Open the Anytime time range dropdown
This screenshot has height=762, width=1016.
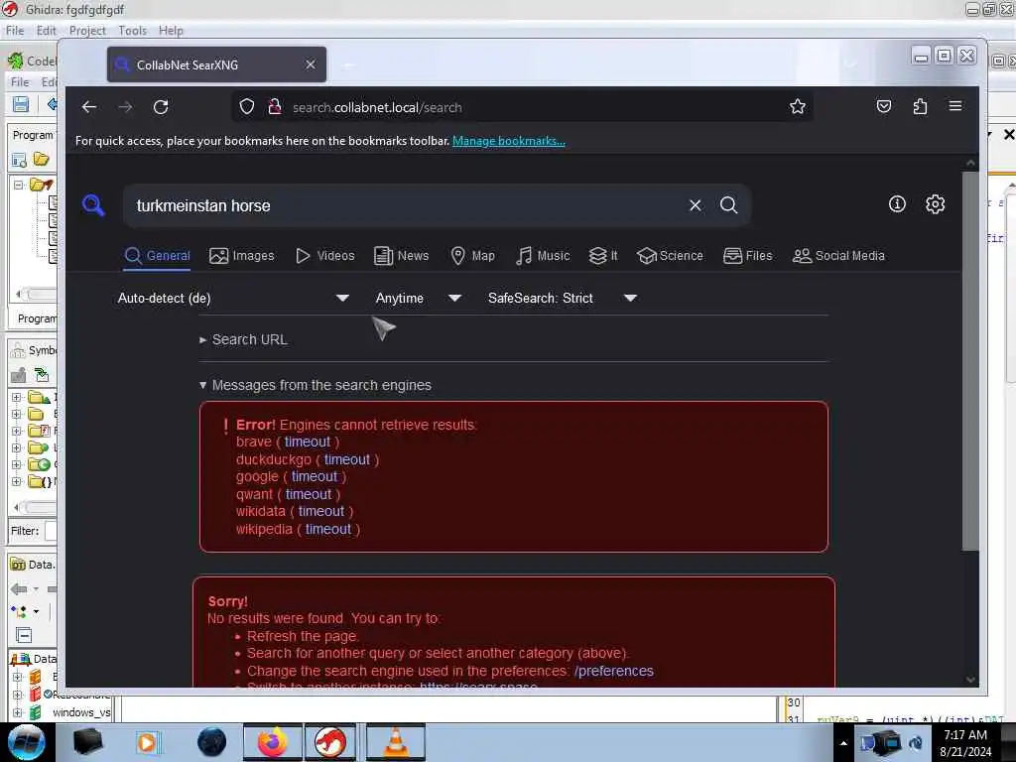tap(419, 298)
